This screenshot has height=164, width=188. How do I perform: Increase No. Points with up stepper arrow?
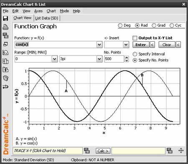point(127,57)
